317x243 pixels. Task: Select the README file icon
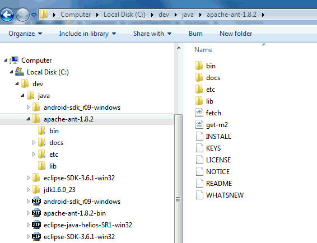click(199, 183)
